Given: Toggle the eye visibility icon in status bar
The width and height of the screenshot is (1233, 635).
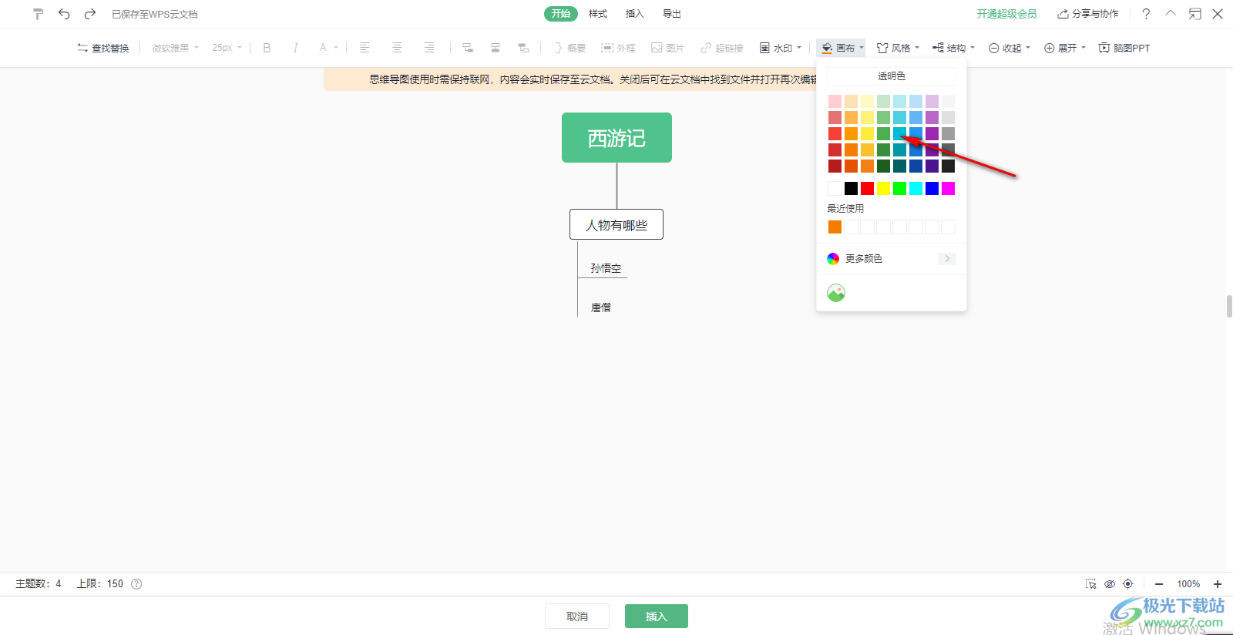Looking at the screenshot, I should coord(1110,584).
